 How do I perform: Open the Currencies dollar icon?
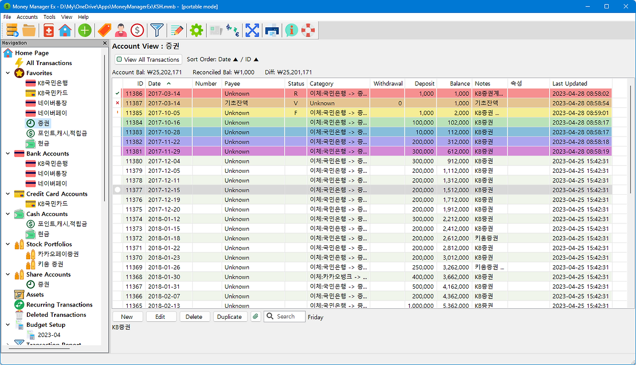pyautogui.click(x=137, y=30)
